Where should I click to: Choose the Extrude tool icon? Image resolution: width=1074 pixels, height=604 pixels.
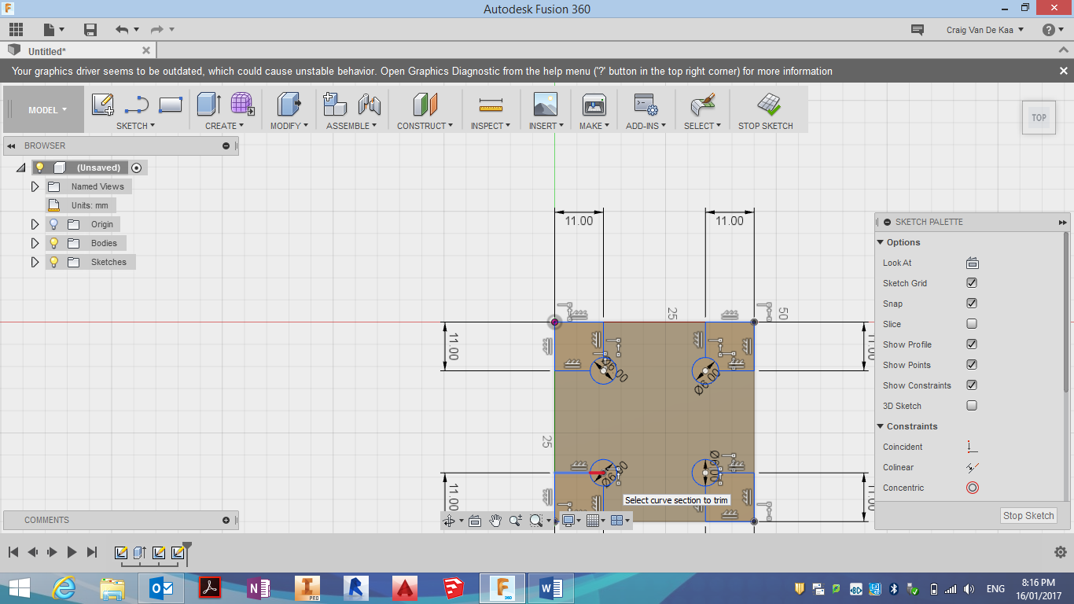pyautogui.click(x=208, y=104)
